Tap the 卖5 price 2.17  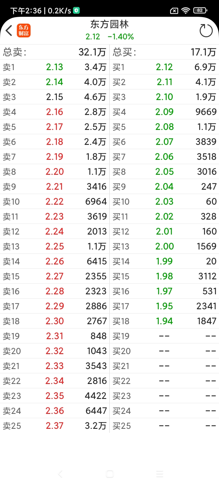point(54,127)
